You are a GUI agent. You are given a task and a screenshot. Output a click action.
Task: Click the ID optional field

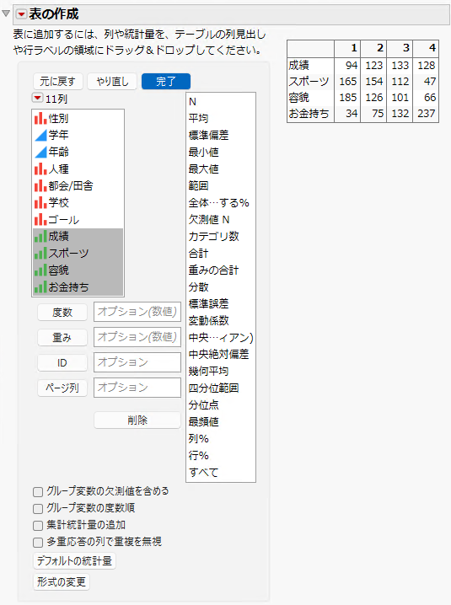pyautogui.click(x=137, y=362)
